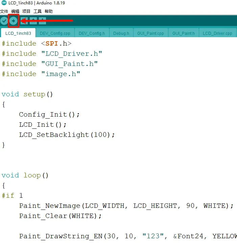The width and height of the screenshot is (237, 243).
Task: Switch to the DEV_Config.cpp tab
Action: click(x=55, y=33)
